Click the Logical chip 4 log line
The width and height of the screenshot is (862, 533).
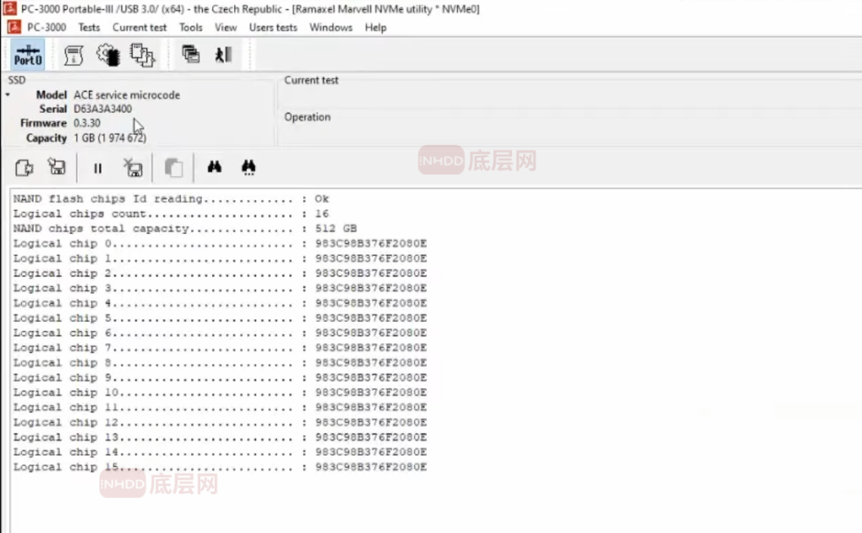pos(220,303)
